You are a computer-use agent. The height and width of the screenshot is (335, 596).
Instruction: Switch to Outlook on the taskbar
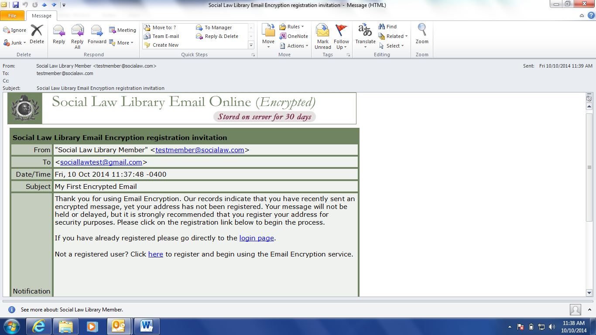pos(119,326)
